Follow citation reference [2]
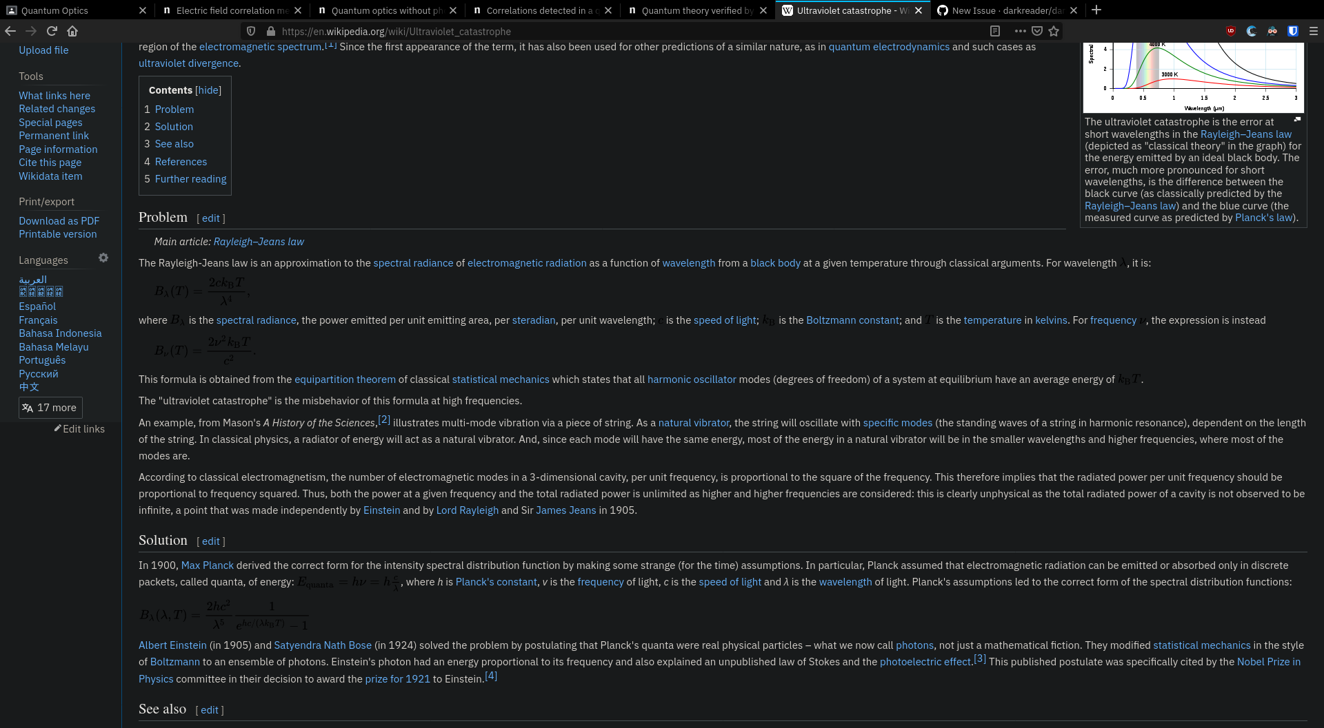The height and width of the screenshot is (728, 1324). tap(384, 419)
